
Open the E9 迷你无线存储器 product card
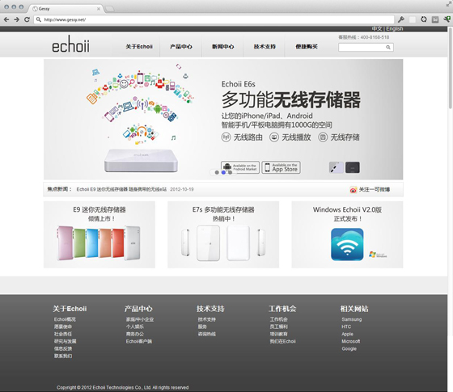click(x=99, y=234)
